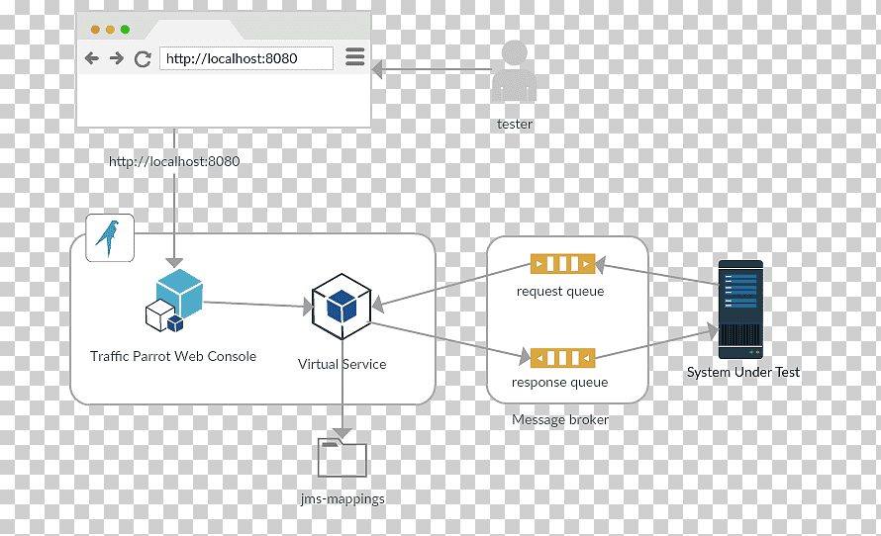Click the 'response queue' label
This screenshot has width=881, height=536.
[559, 382]
